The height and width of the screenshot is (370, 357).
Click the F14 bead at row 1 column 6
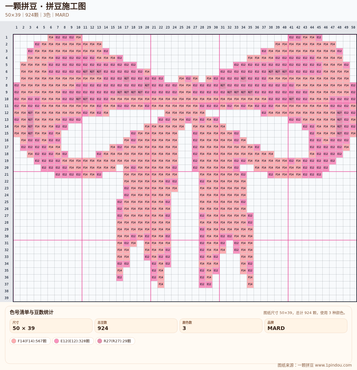click(x=51, y=37)
